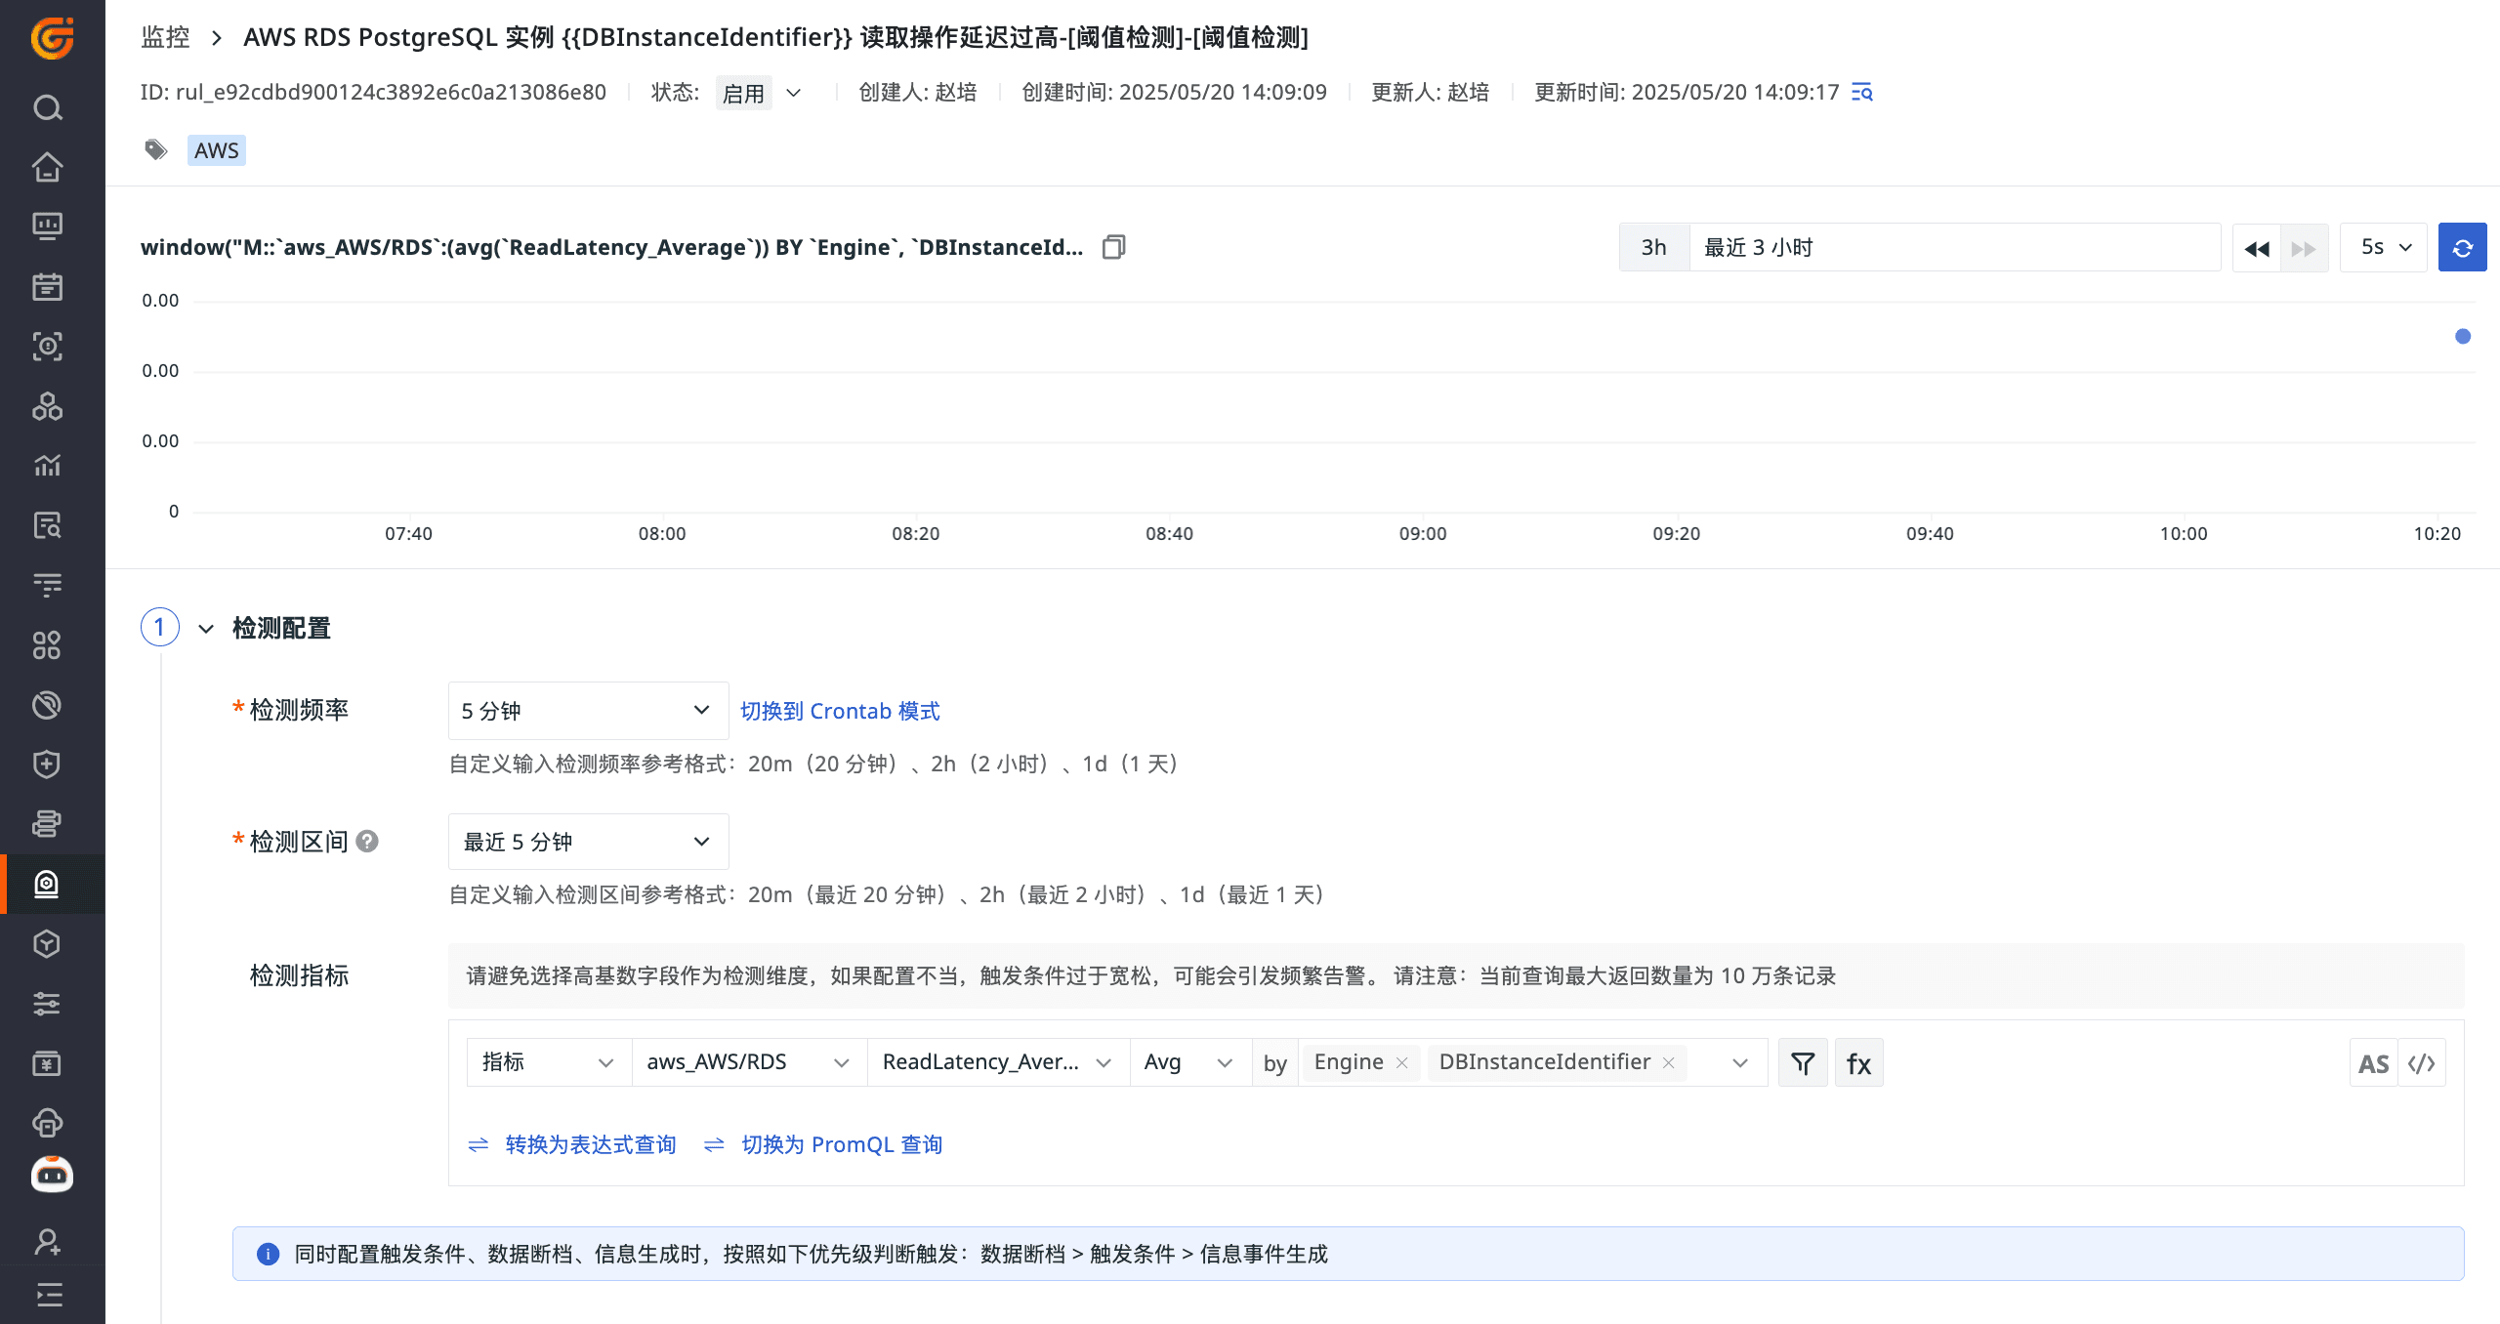Copy the query with the copy icon
The height and width of the screenshot is (1324, 2500).
click(x=1113, y=247)
